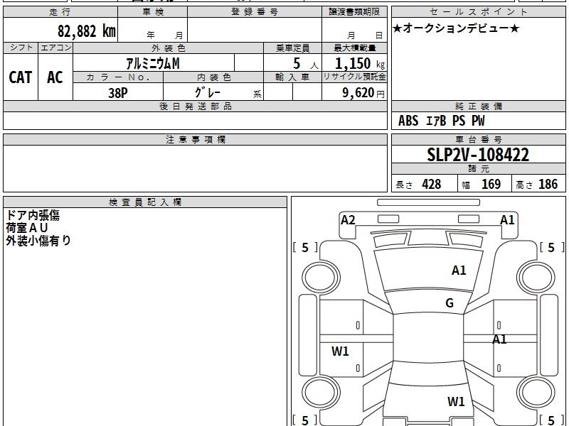
Task: Select the 外装色 header
Action: coord(168,48)
